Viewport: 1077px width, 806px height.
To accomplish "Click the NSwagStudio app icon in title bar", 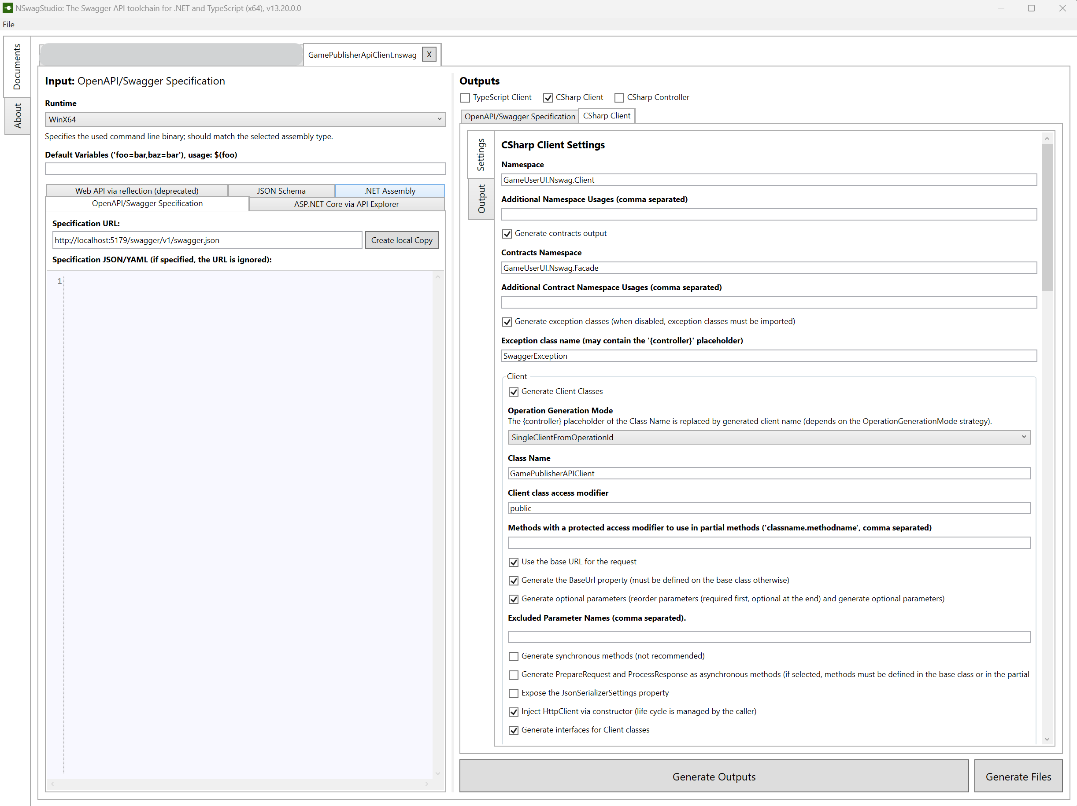I will coord(8,8).
